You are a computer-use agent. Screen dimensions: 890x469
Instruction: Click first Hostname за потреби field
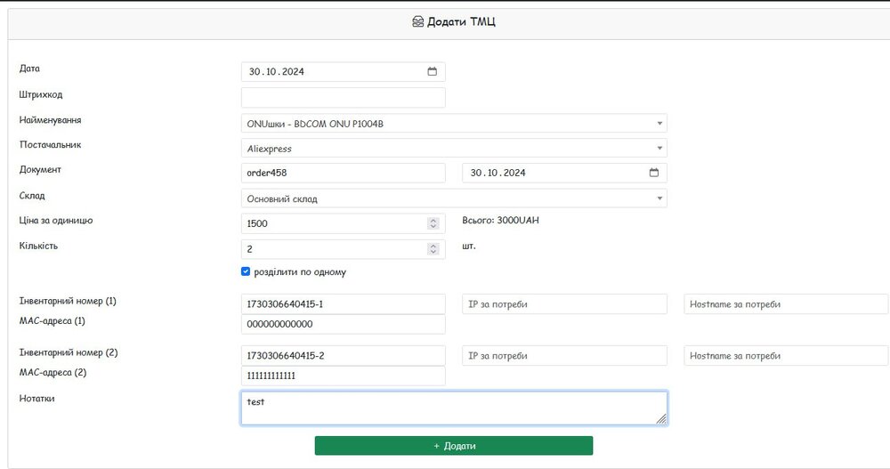pos(785,304)
